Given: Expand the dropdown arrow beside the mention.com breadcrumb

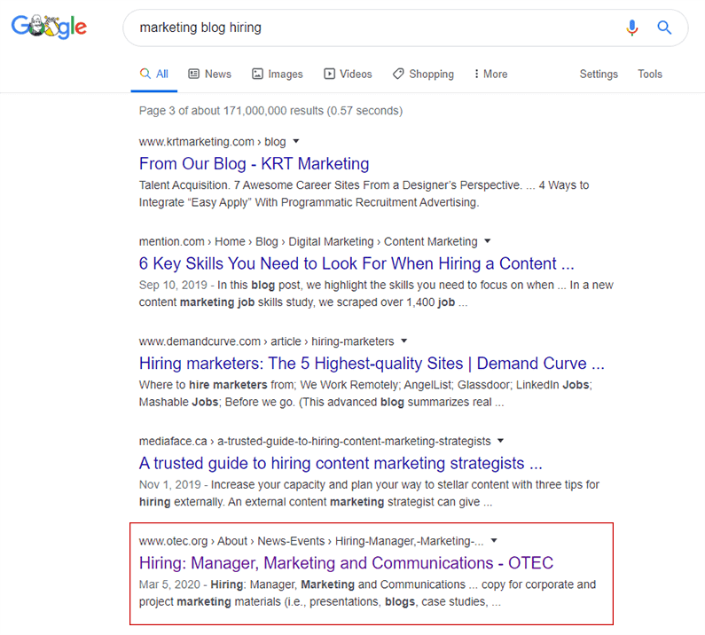Looking at the screenshot, I should 488,241.
